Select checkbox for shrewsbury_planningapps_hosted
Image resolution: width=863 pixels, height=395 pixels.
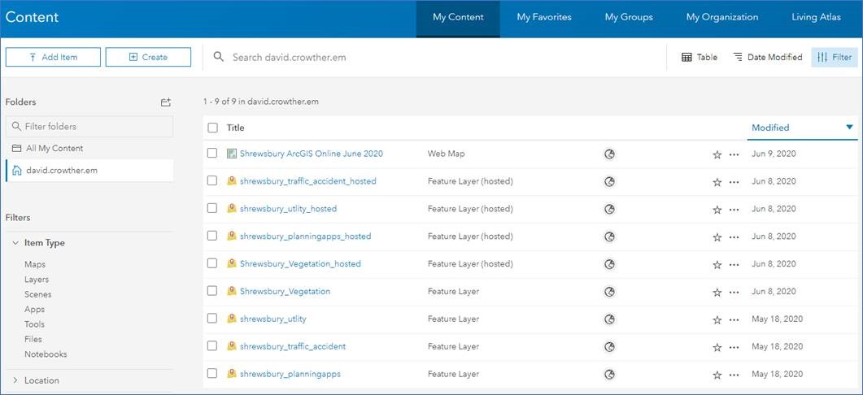point(212,236)
